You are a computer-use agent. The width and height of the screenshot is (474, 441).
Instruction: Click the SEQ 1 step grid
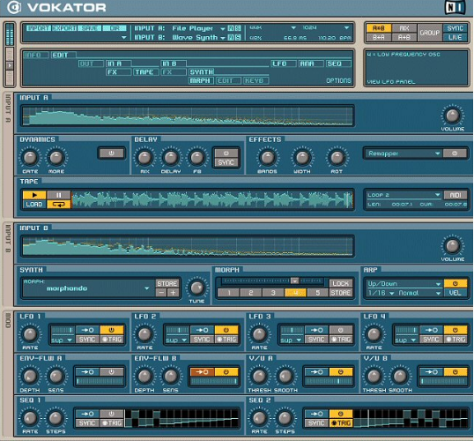(182, 418)
